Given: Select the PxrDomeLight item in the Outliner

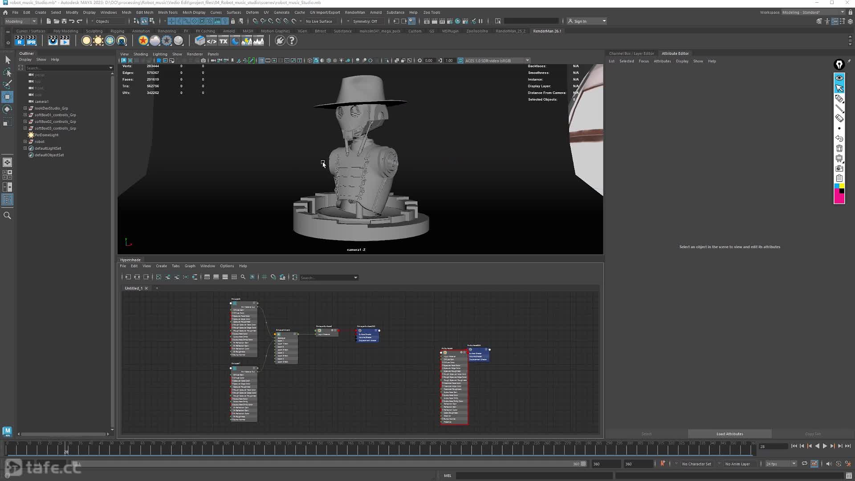Looking at the screenshot, I should click(x=46, y=135).
